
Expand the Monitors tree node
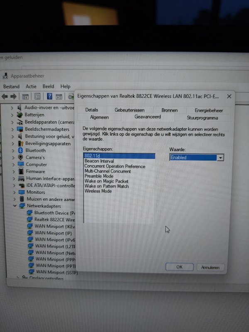pyautogui.click(x=14, y=192)
